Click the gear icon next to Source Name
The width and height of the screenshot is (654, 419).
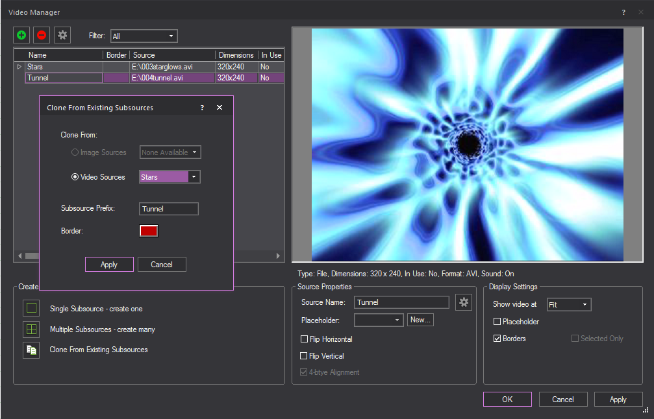[x=463, y=302]
